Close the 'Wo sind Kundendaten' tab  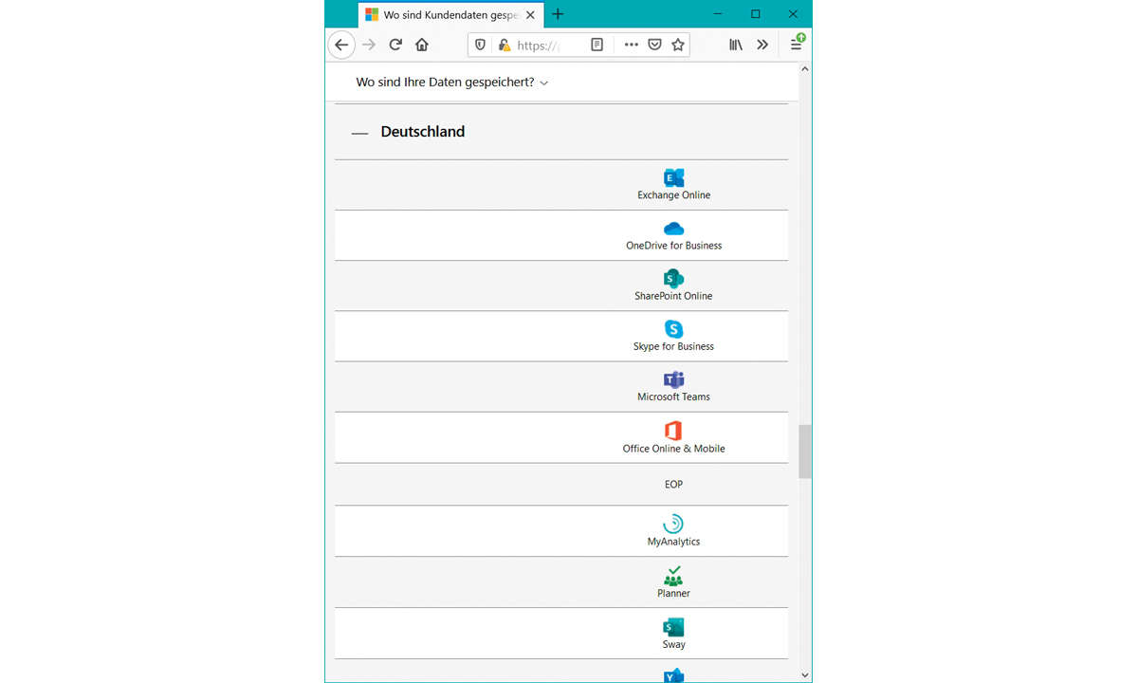tap(531, 14)
